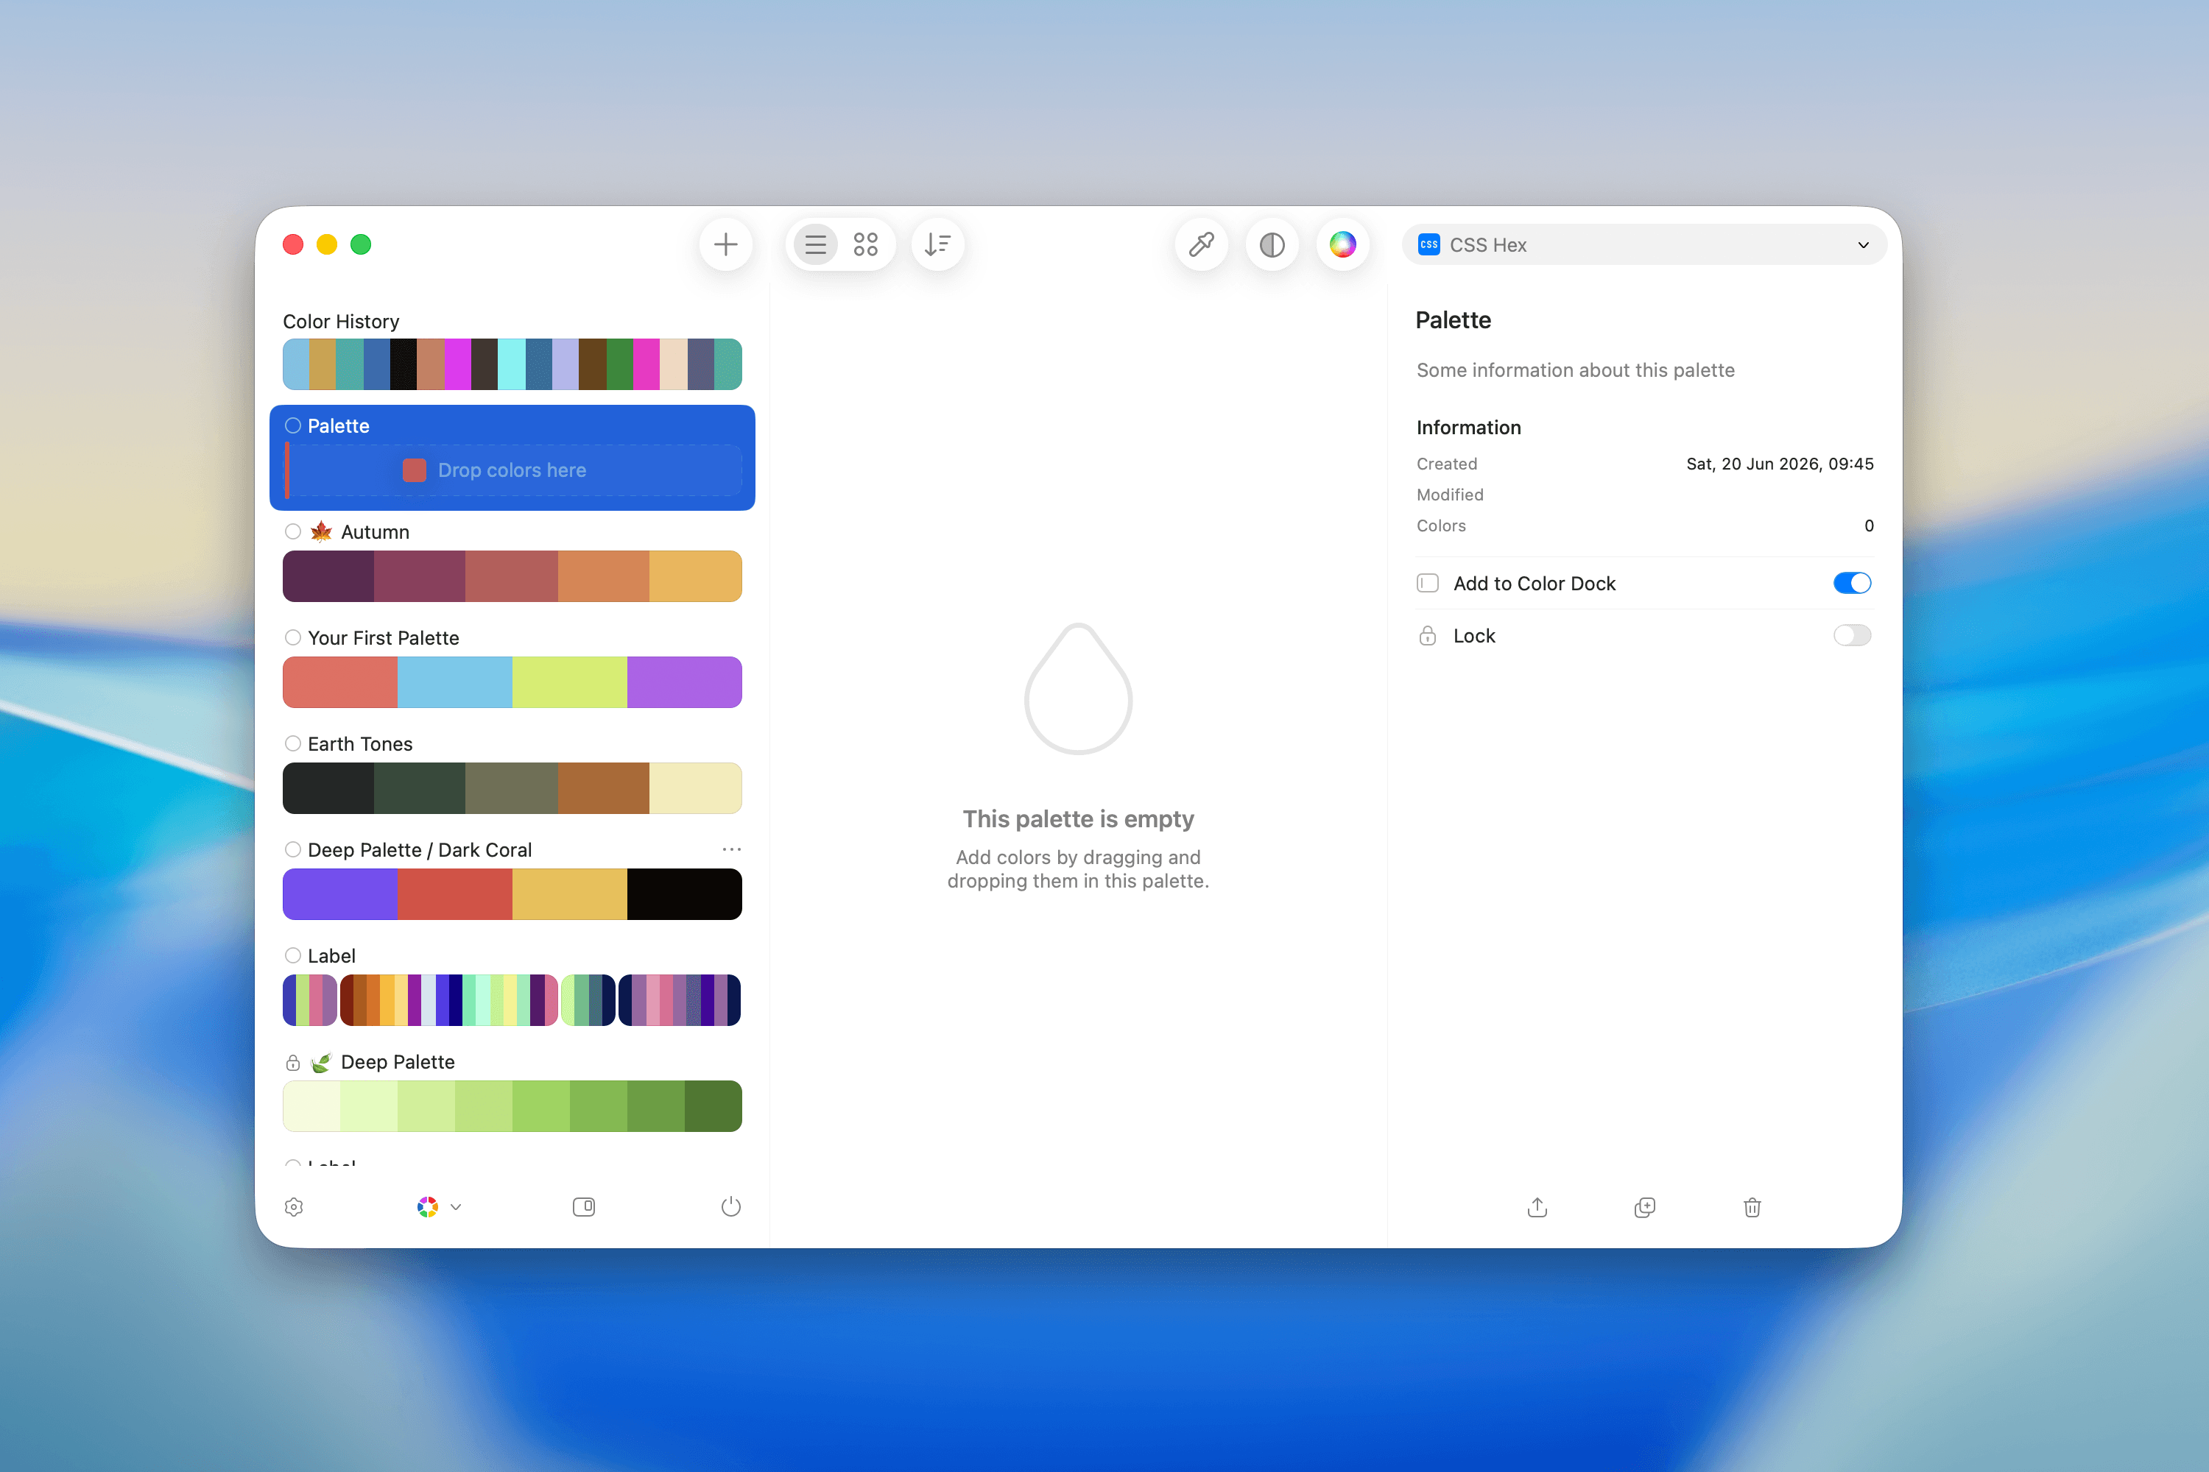Click the Created date 'Sat, 20 Jun 2026, 09:45'
2209x1472 pixels.
[x=1780, y=464]
